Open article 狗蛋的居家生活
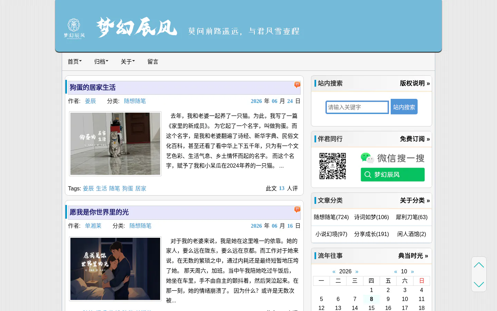This screenshot has height=311, width=497. [x=92, y=87]
